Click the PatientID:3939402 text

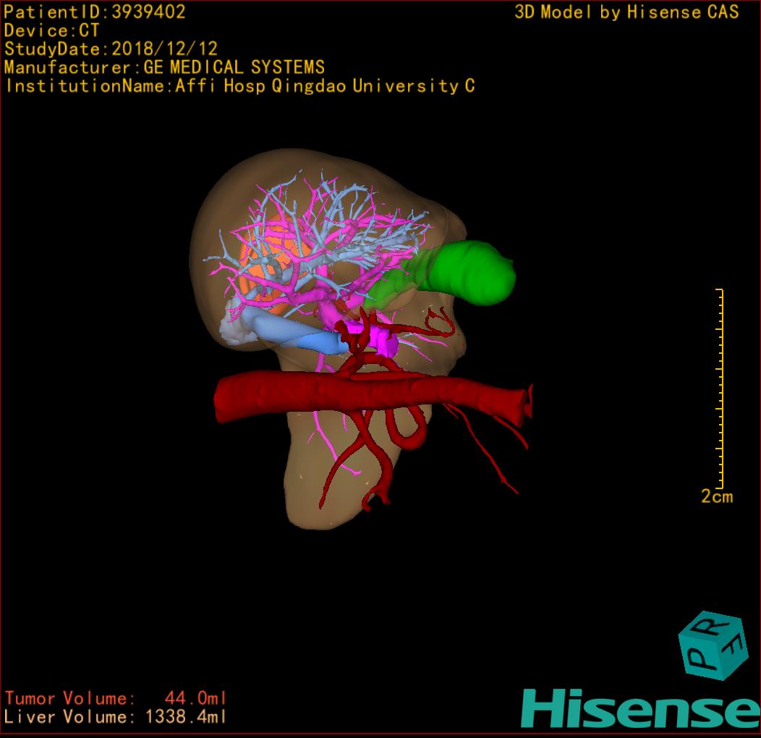coord(95,12)
